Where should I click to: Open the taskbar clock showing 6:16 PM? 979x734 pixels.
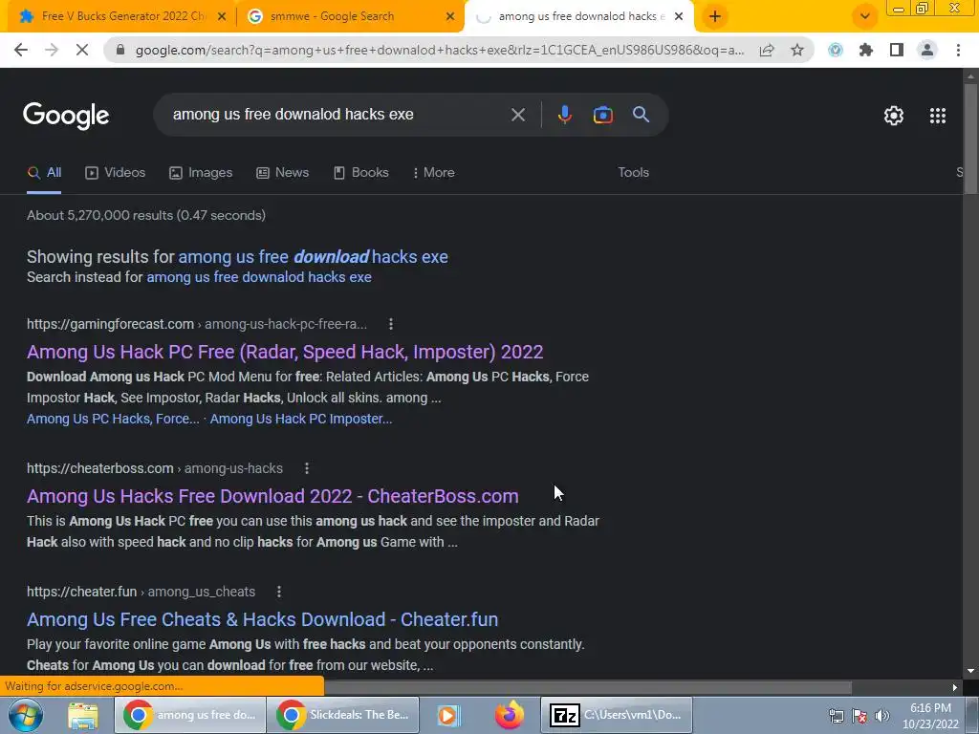[x=930, y=716]
